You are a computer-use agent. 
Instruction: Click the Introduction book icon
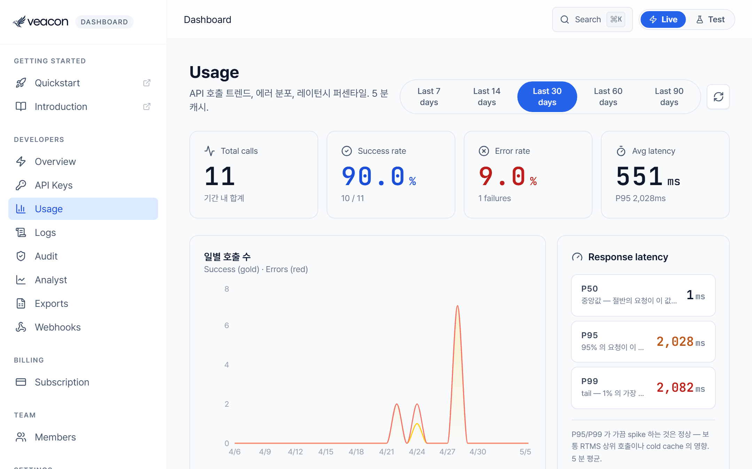pyautogui.click(x=21, y=106)
